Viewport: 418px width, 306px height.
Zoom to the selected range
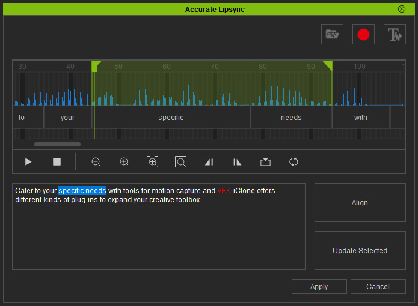tap(152, 161)
